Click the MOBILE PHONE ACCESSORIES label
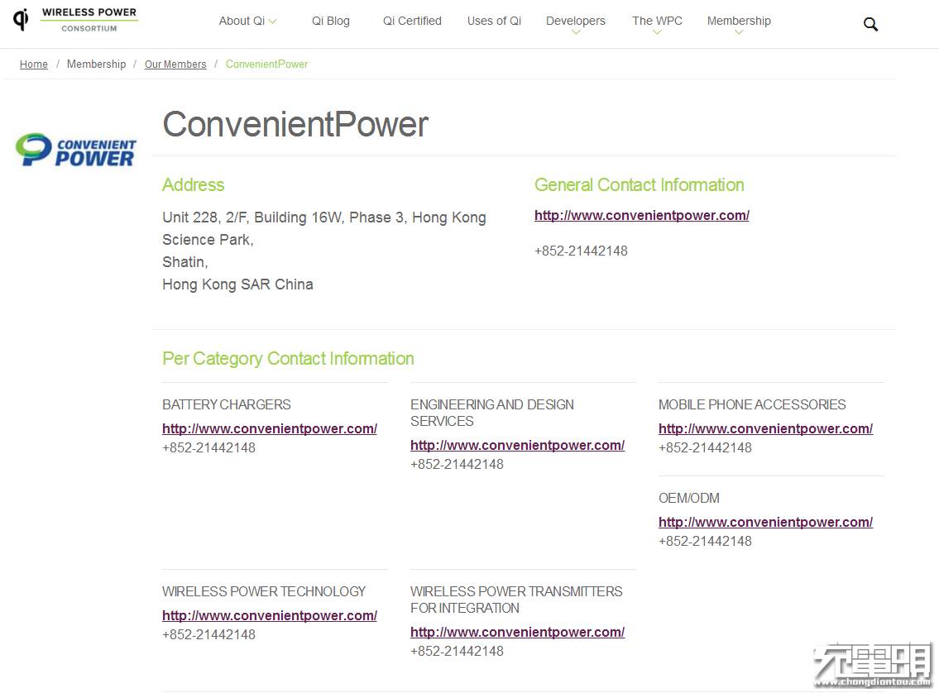Image resolution: width=939 pixels, height=693 pixels. point(752,404)
